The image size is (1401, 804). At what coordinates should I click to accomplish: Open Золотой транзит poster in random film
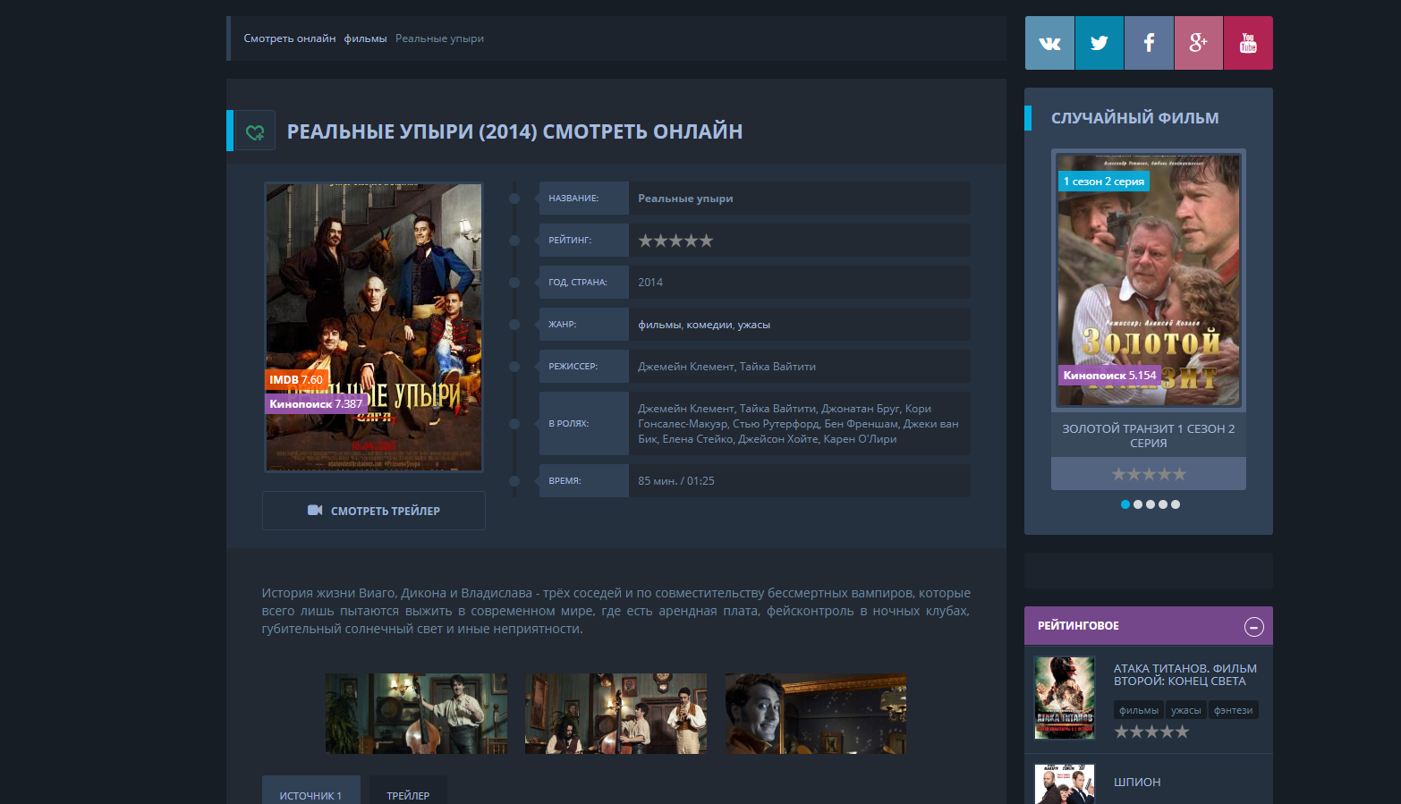[1149, 280]
